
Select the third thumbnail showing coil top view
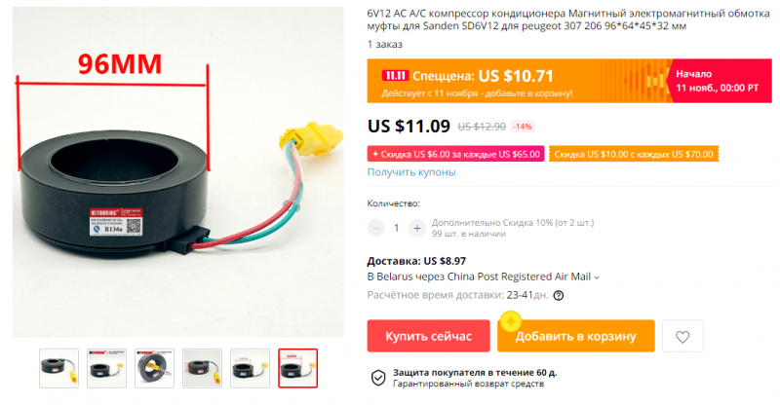pyautogui.click(x=154, y=368)
